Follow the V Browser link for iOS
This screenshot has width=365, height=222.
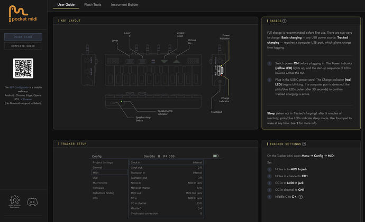(26, 99)
